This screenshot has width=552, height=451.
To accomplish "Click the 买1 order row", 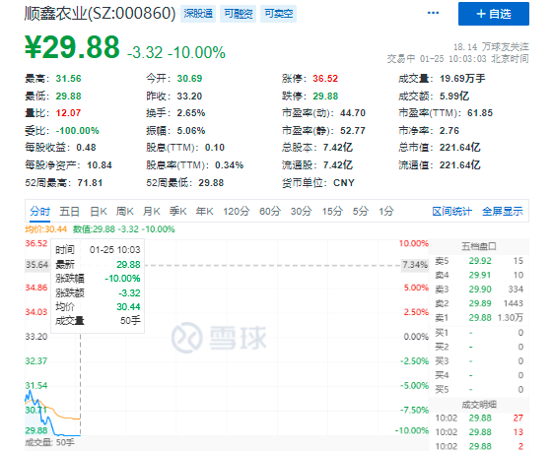I will pos(479,333).
